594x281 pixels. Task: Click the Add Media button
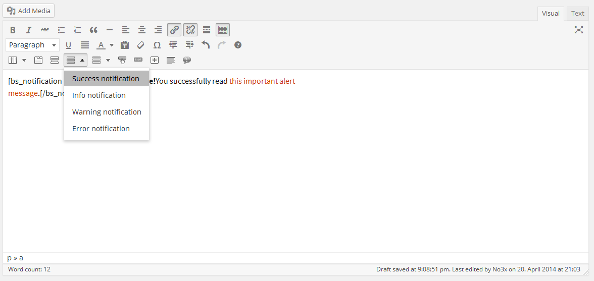29,11
